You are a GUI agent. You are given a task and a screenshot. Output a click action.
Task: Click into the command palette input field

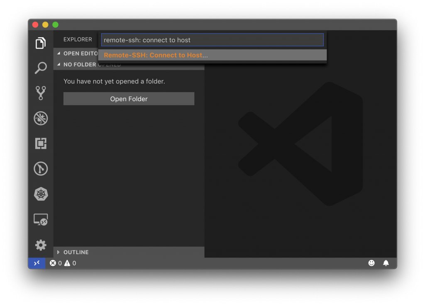212,40
